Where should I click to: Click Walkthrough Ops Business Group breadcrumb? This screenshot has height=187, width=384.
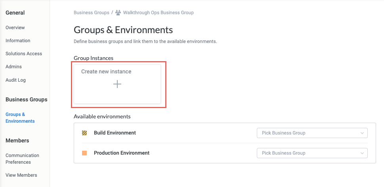[158, 13]
